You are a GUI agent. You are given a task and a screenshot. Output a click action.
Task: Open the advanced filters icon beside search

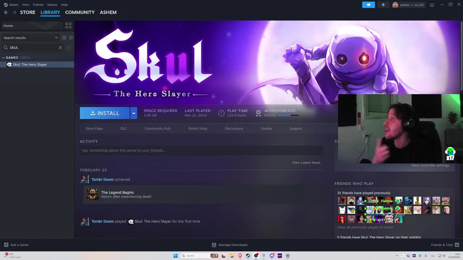pyautogui.click(x=68, y=48)
